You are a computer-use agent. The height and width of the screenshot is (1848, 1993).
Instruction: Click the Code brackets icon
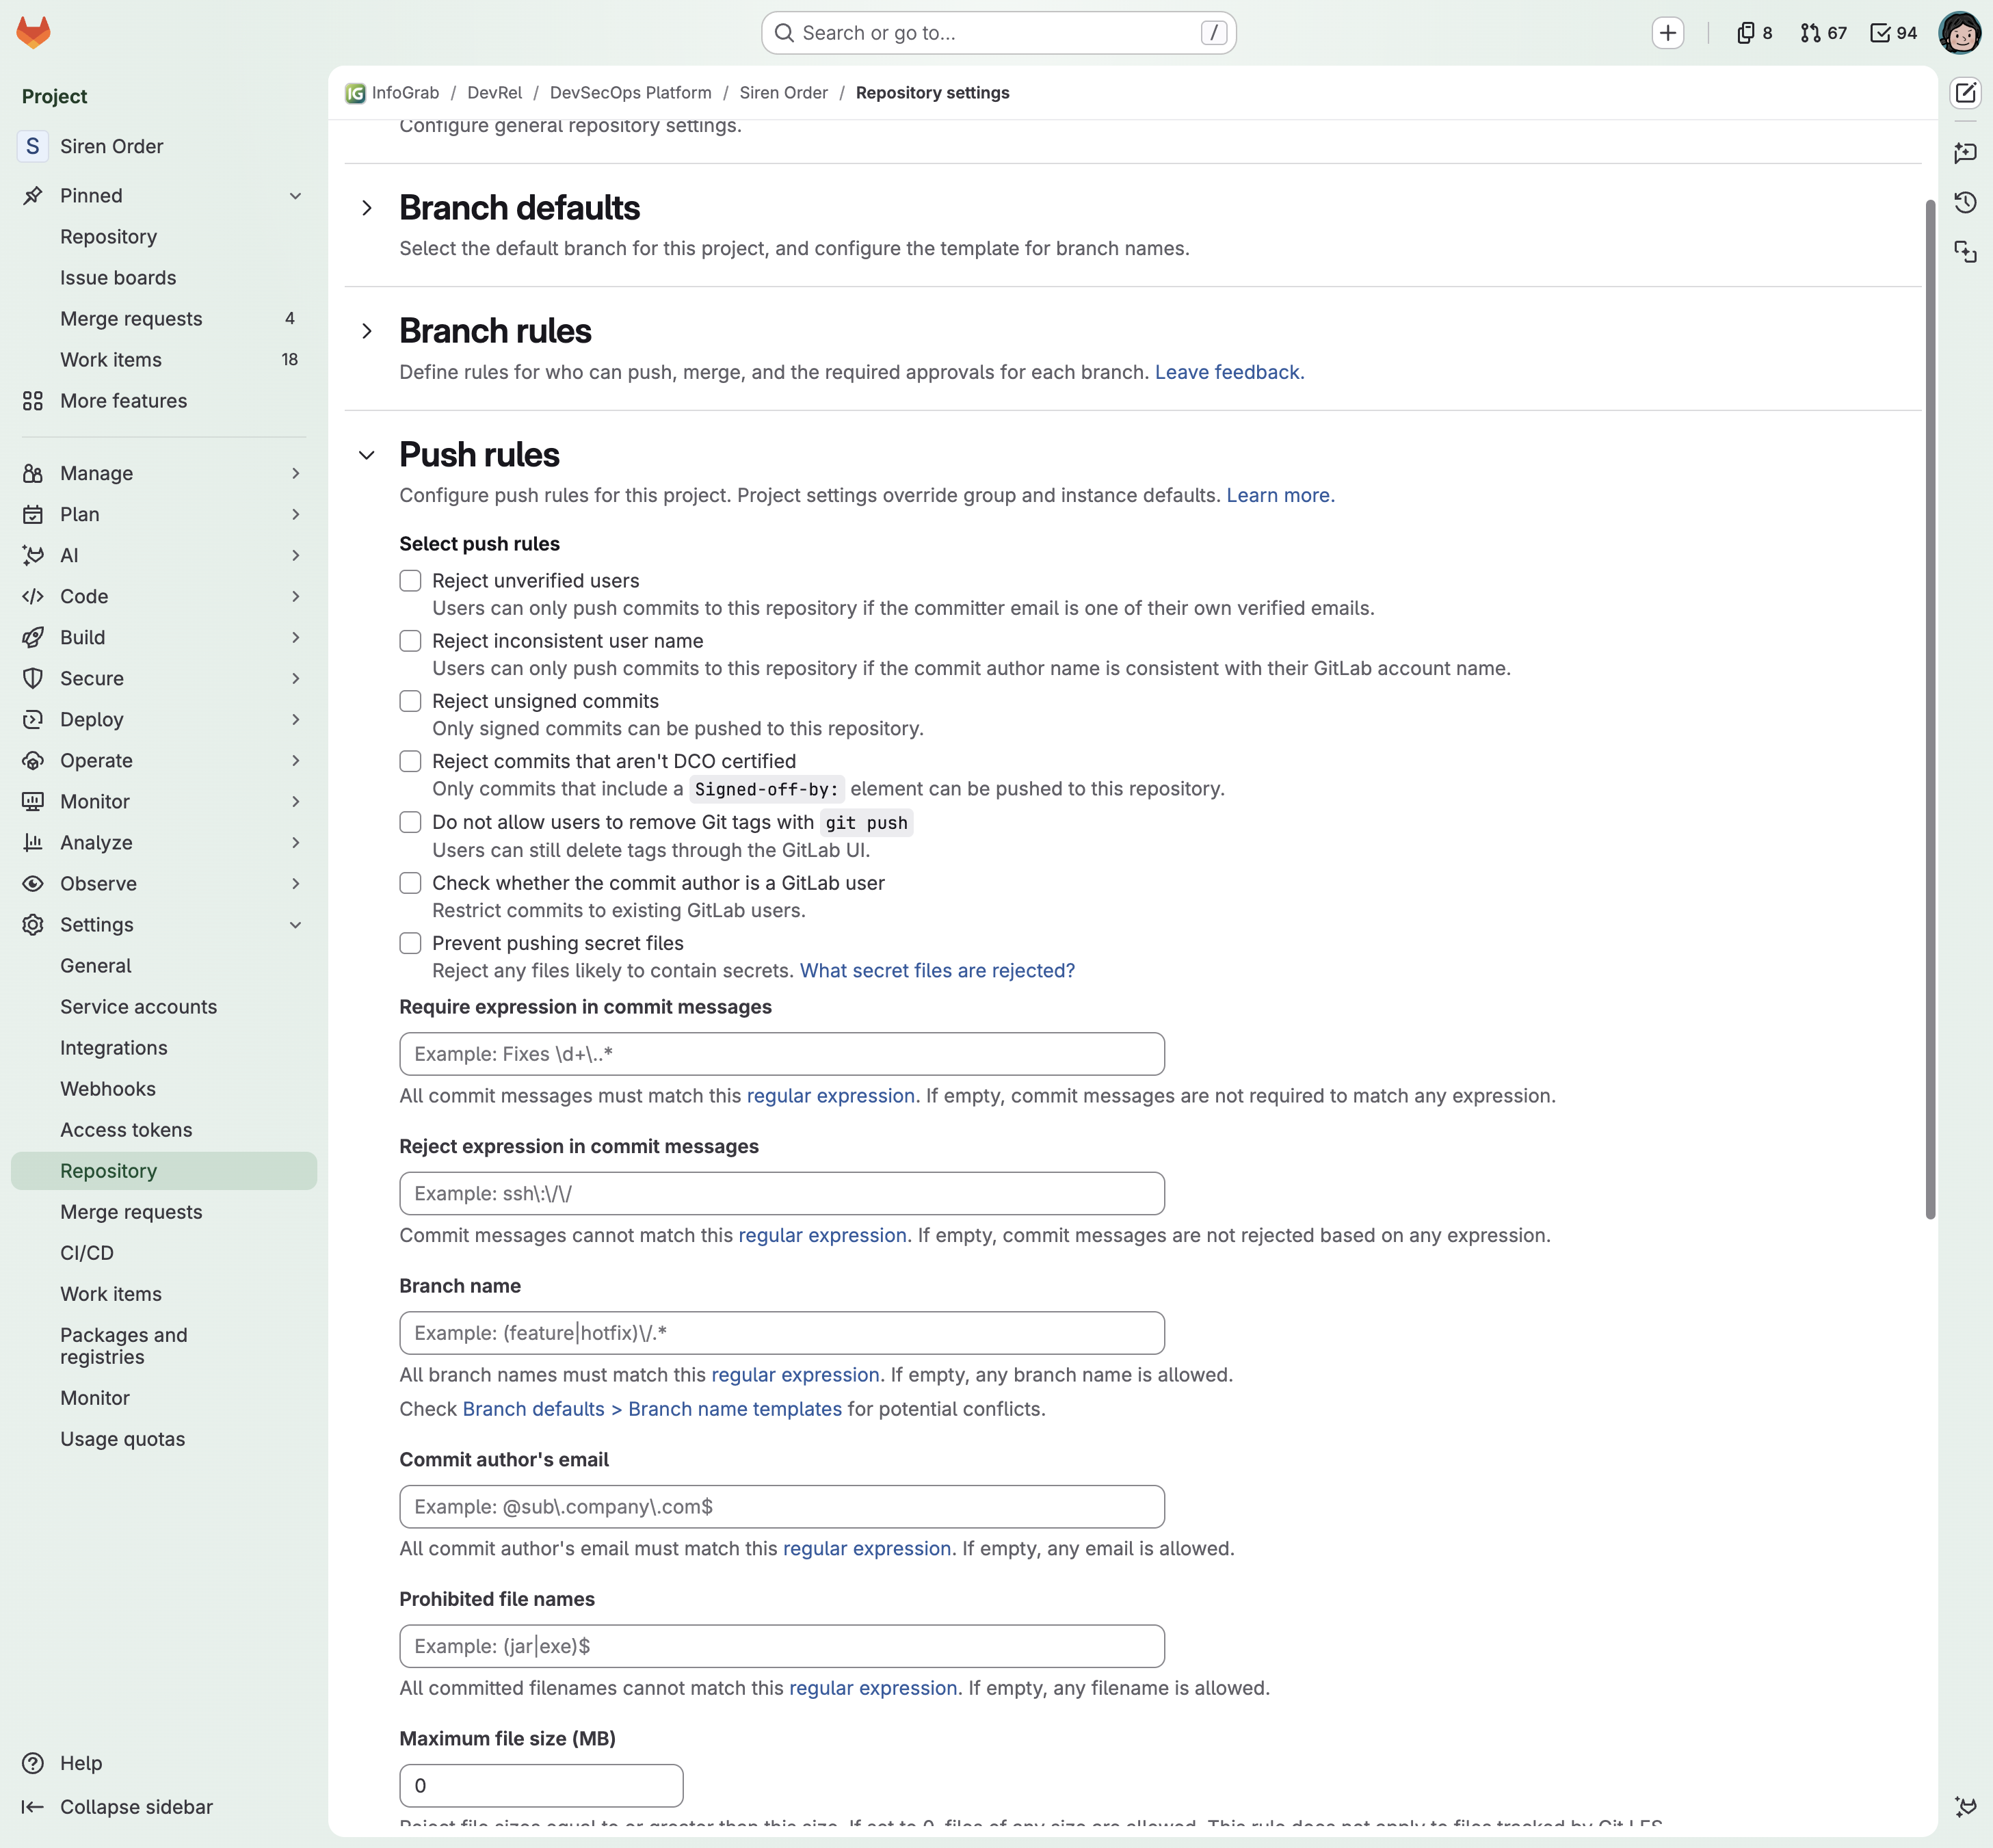coord(33,596)
